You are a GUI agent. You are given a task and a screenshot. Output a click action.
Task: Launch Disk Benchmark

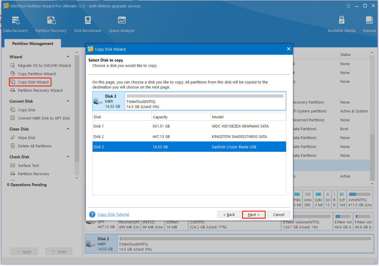coord(88,24)
